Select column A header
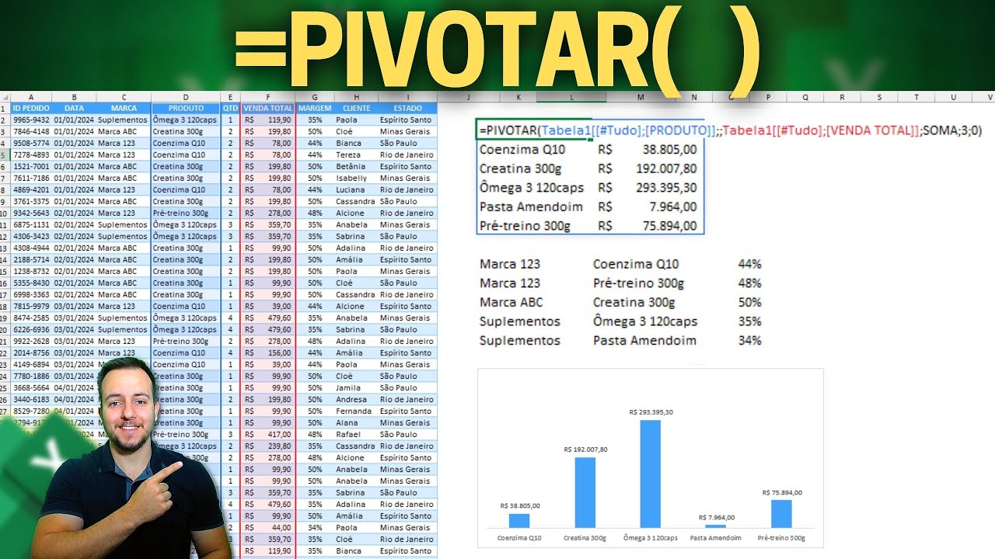The height and width of the screenshot is (559, 995). (31, 97)
